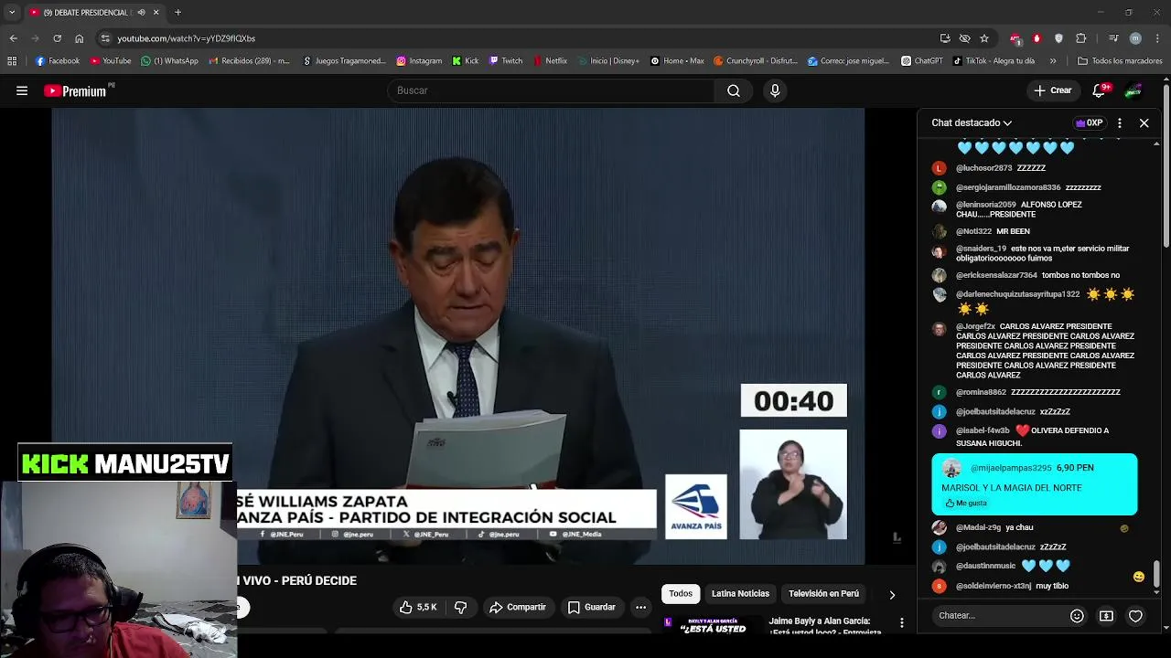Viewport: 1171px width, 658px height.
Task: Select the Latina Noticias chip
Action: (740, 594)
